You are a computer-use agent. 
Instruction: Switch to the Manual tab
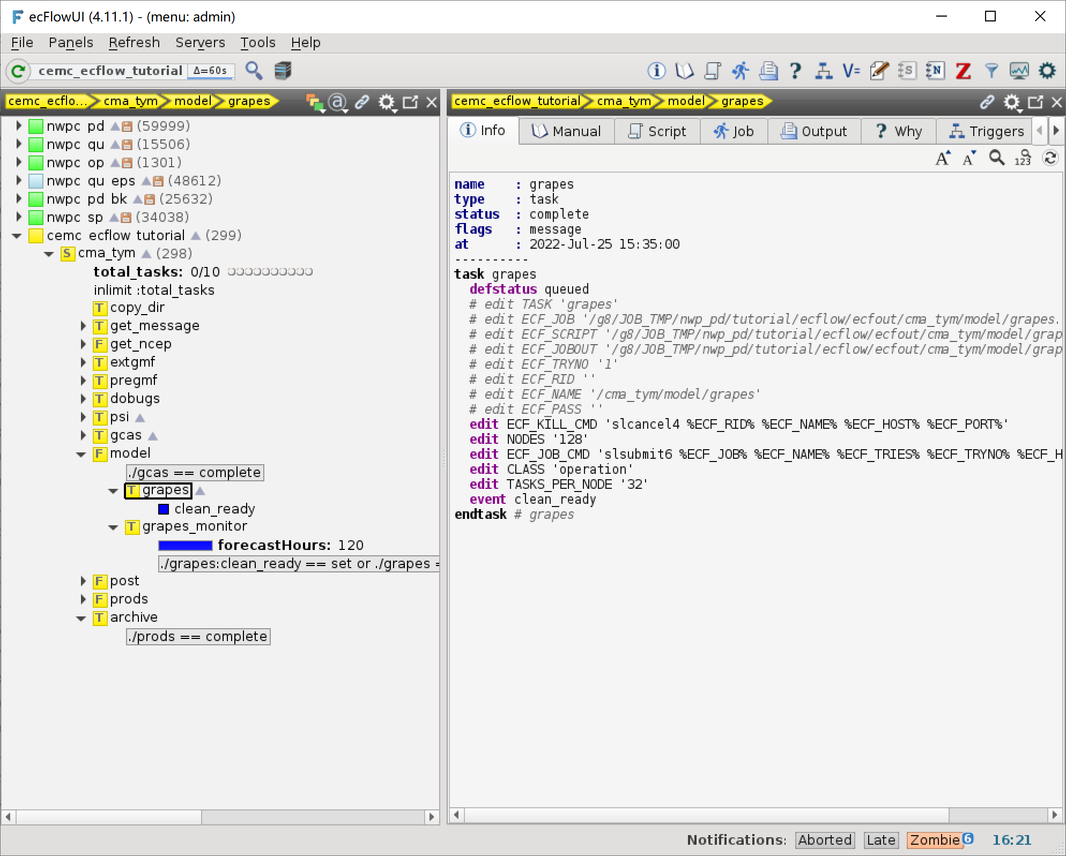pos(567,131)
